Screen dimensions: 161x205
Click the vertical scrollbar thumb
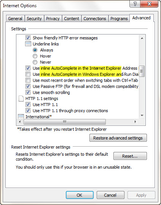pos(142,71)
